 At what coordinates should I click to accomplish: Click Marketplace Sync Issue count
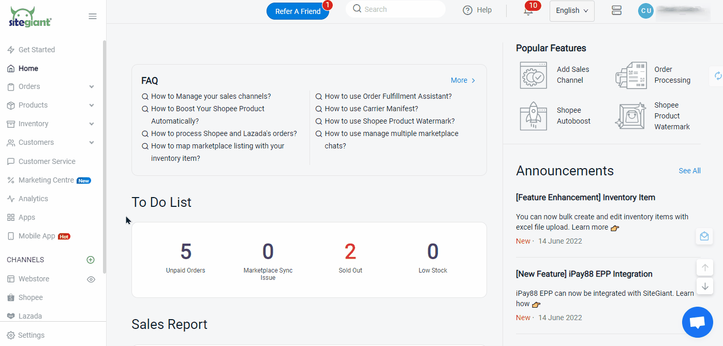click(268, 252)
